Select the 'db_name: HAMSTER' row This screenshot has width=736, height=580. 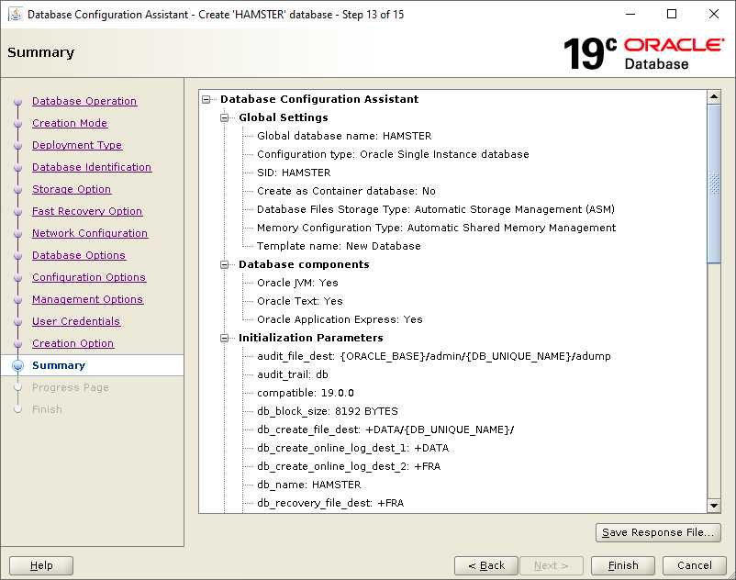pos(309,485)
